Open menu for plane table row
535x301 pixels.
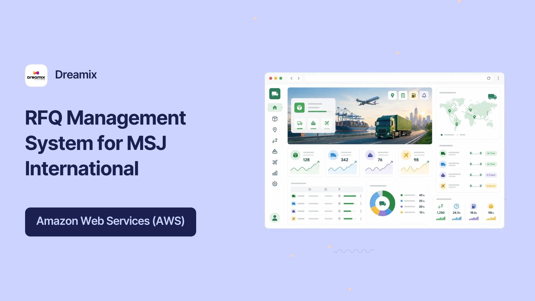point(361,219)
